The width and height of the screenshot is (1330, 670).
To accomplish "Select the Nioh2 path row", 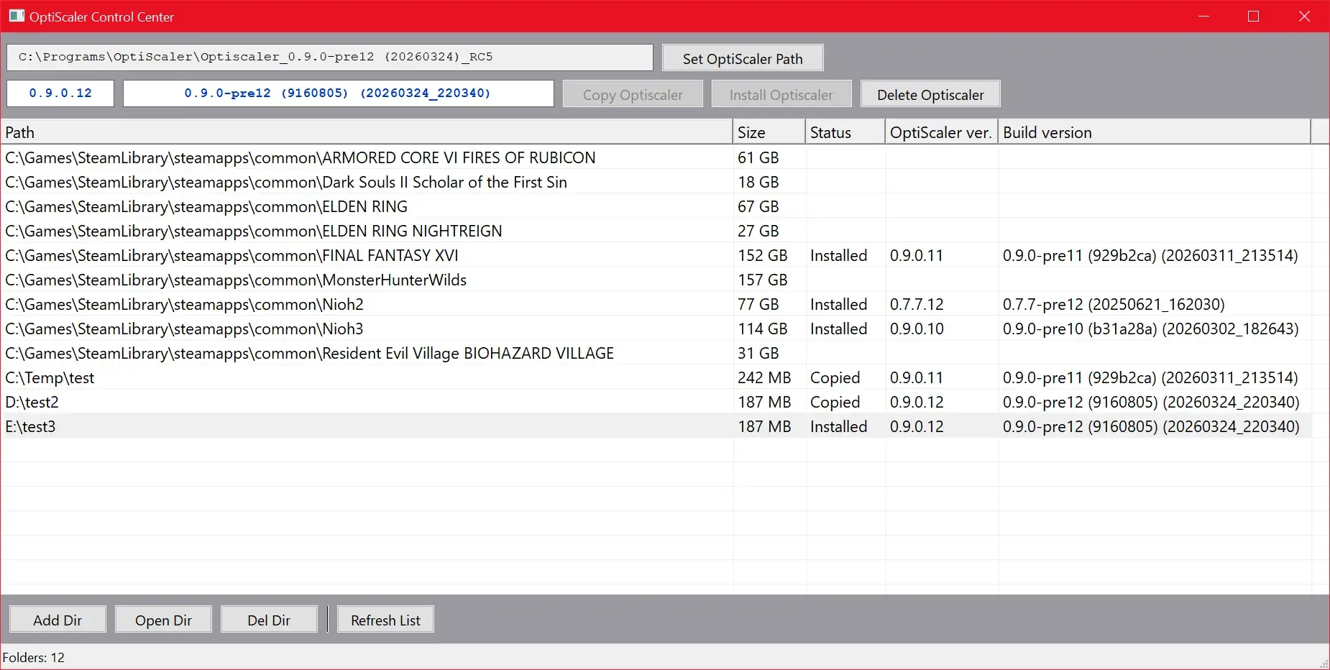I will [656, 304].
